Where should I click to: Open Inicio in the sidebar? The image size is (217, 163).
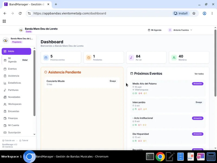click(x=16, y=51)
